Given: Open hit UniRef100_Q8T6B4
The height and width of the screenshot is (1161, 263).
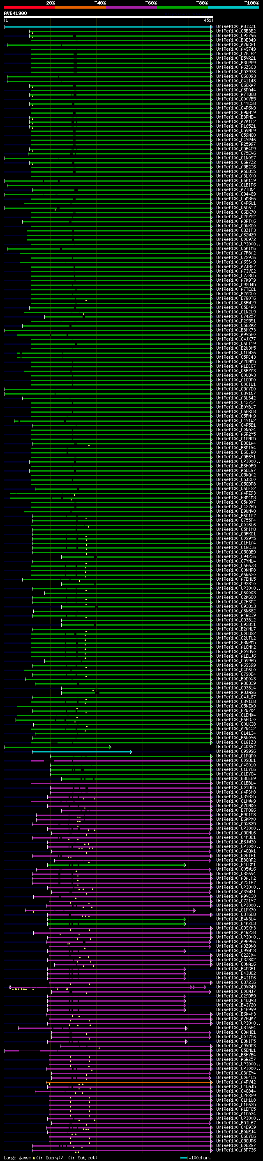Looking at the screenshot, I should 235,1028.
